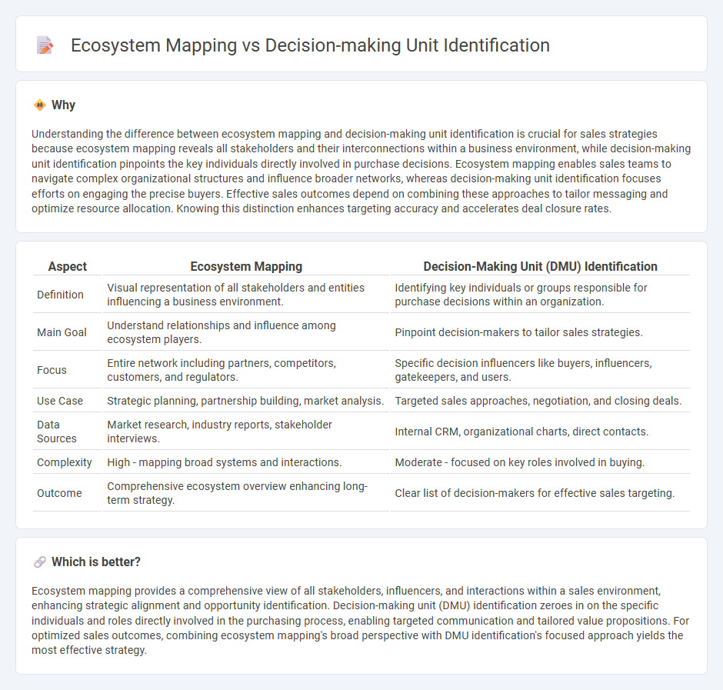The height and width of the screenshot is (690, 723).
Task: Click cell 'Clear list of decision-makers for effective sales'
Action: tap(541, 492)
